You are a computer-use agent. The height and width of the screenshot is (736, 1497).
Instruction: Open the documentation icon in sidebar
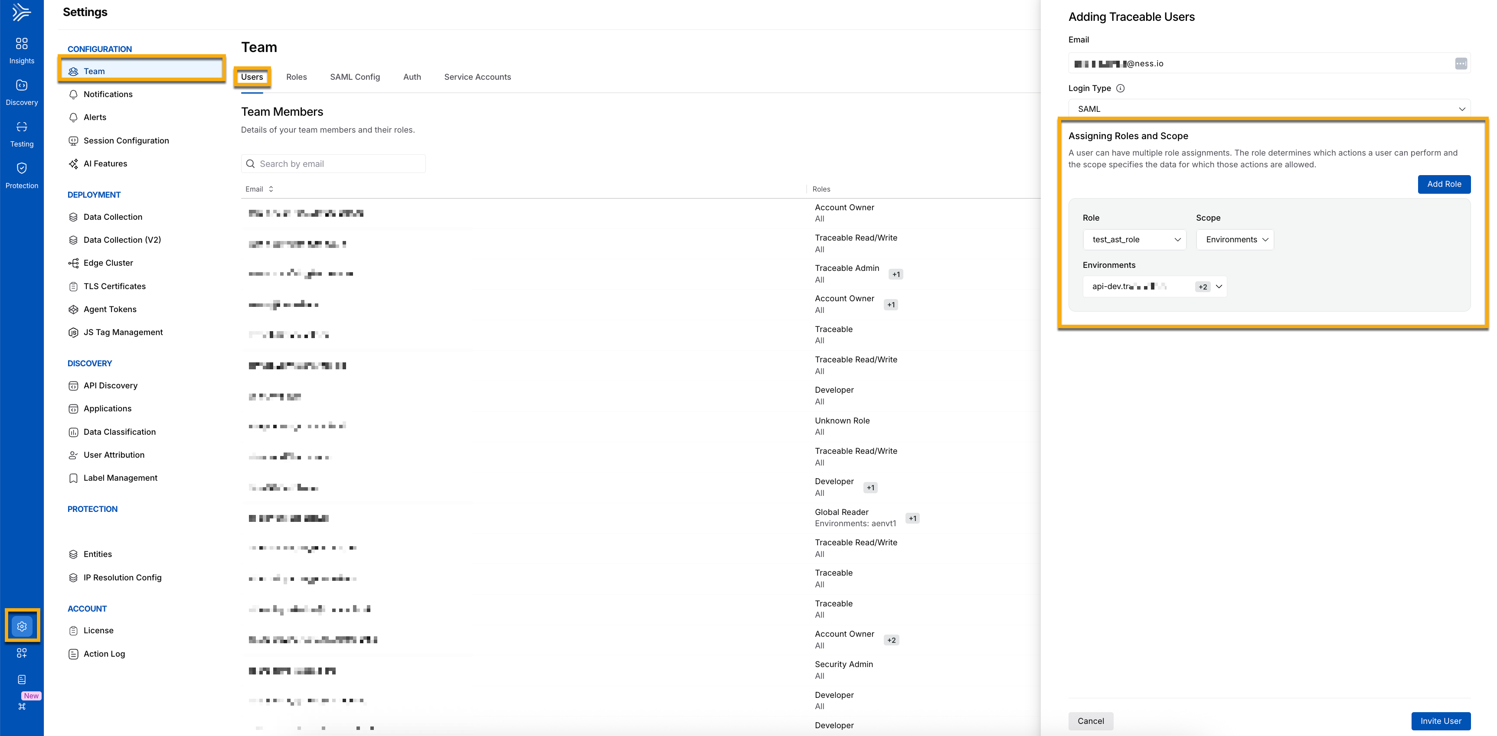[22, 680]
